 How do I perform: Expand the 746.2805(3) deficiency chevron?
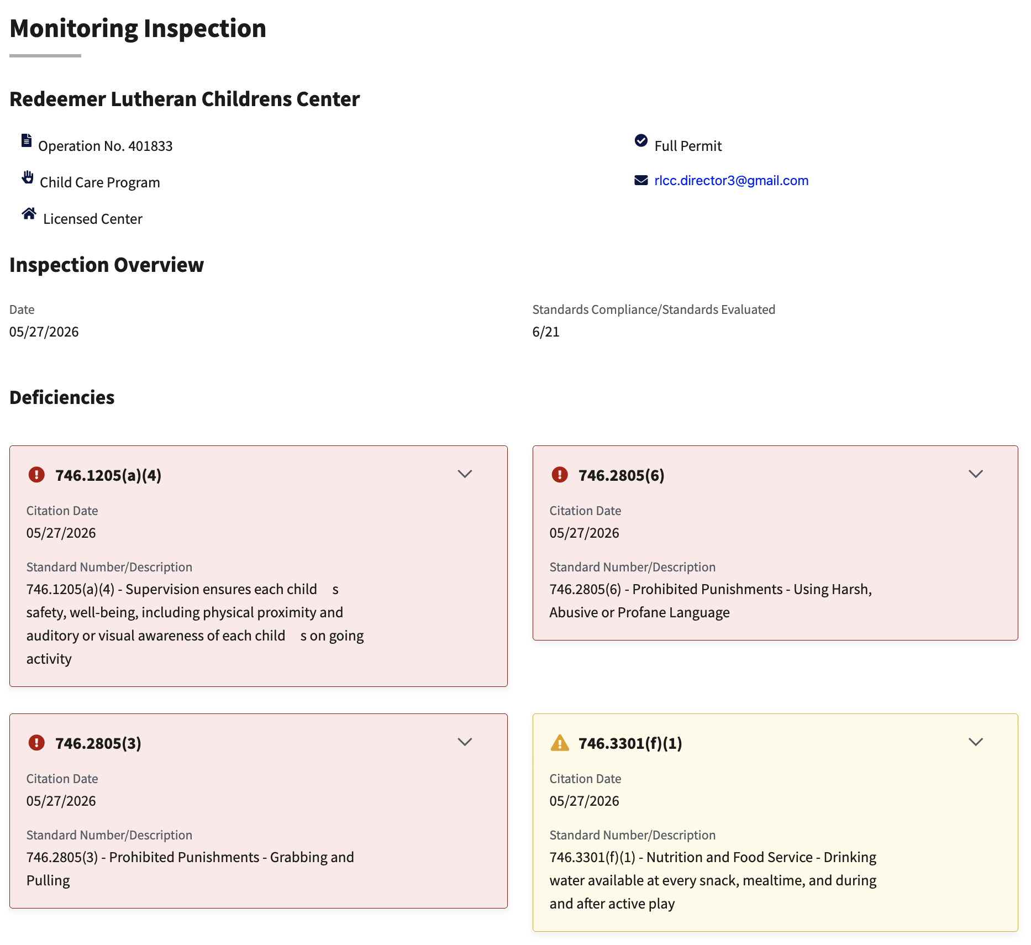point(465,742)
